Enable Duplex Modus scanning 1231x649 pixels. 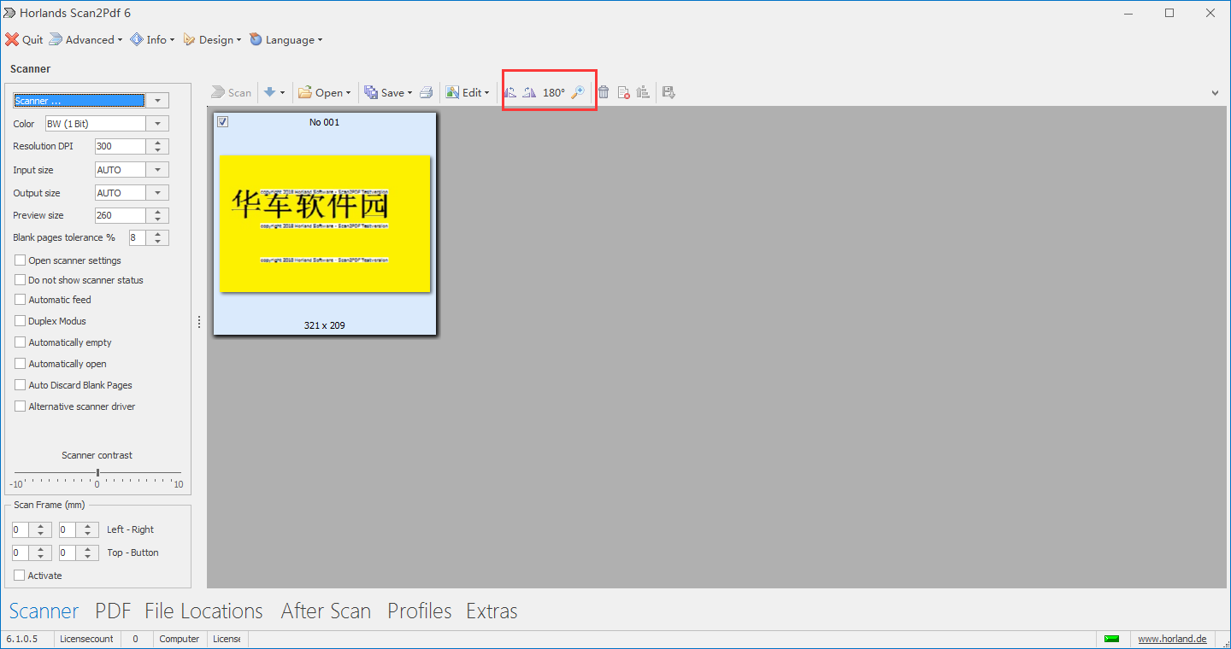click(19, 320)
